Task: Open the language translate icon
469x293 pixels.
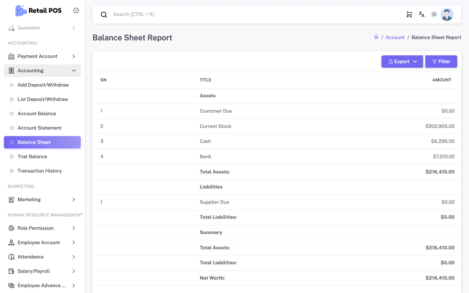Action: 422,14
